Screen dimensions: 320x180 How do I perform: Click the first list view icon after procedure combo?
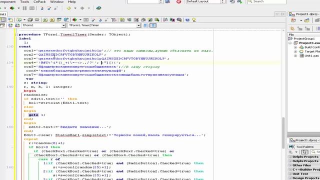146,25
